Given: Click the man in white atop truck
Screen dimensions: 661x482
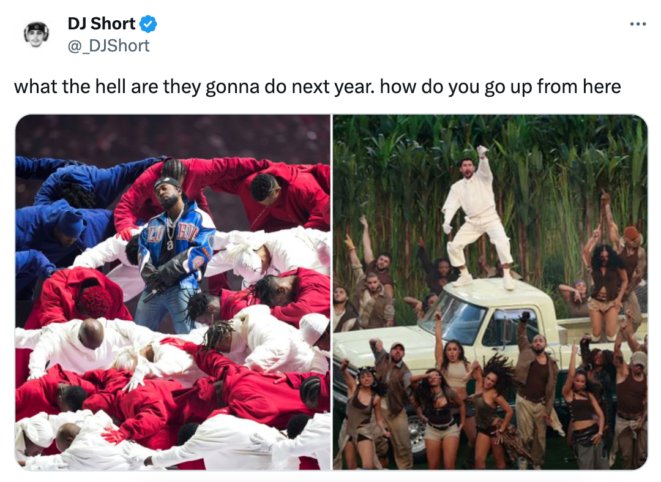Looking at the screenshot, I should coord(478,217).
